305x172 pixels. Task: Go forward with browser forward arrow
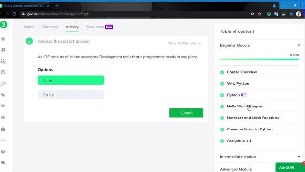pyautogui.click(x=7, y=14)
